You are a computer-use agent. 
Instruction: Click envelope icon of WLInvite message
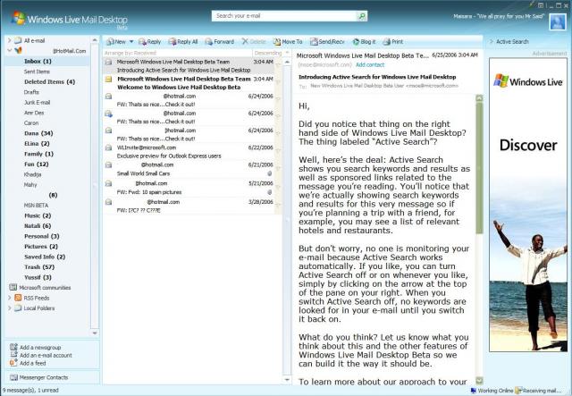tap(108, 147)
